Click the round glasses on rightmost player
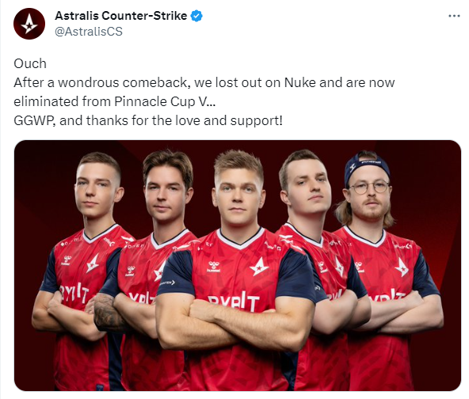469x399 pixels. [x=369, y=188]
